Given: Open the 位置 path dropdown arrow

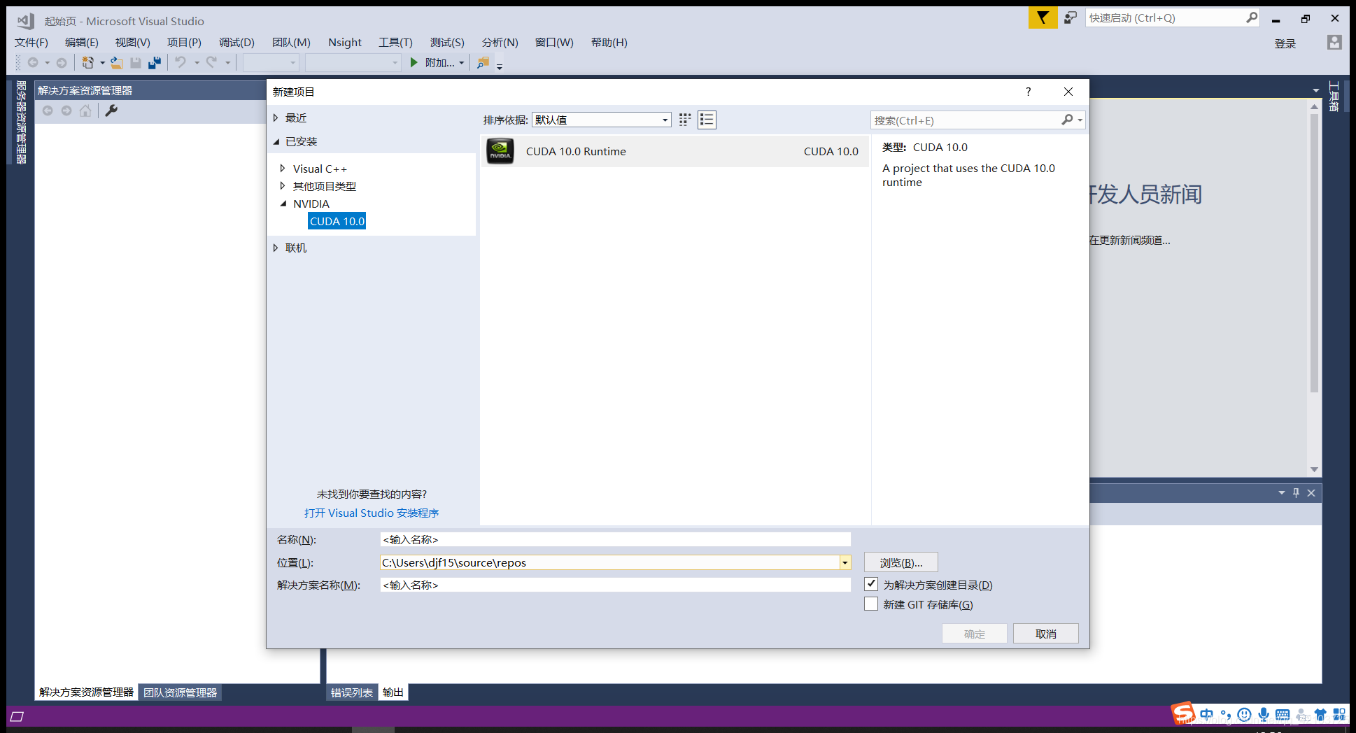Looking at the screenshot, I should [845, 562].
